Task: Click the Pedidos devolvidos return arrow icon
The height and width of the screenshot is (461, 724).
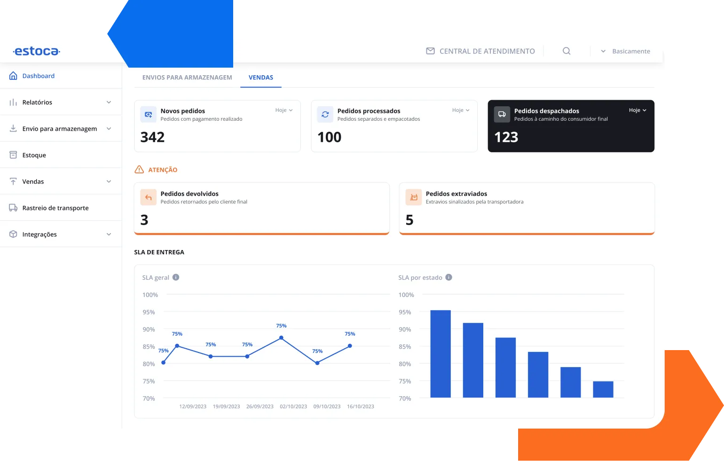Action: [149, 197]
